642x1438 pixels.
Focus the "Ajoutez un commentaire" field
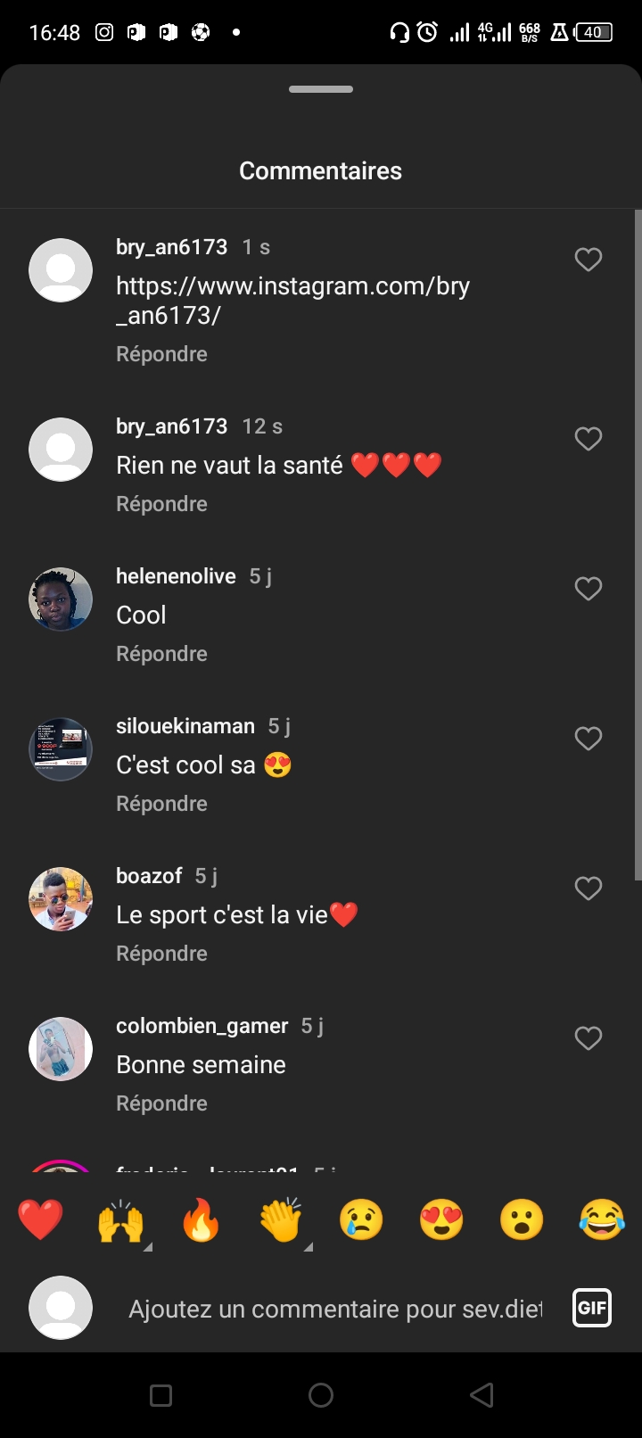coord(335,1309)
